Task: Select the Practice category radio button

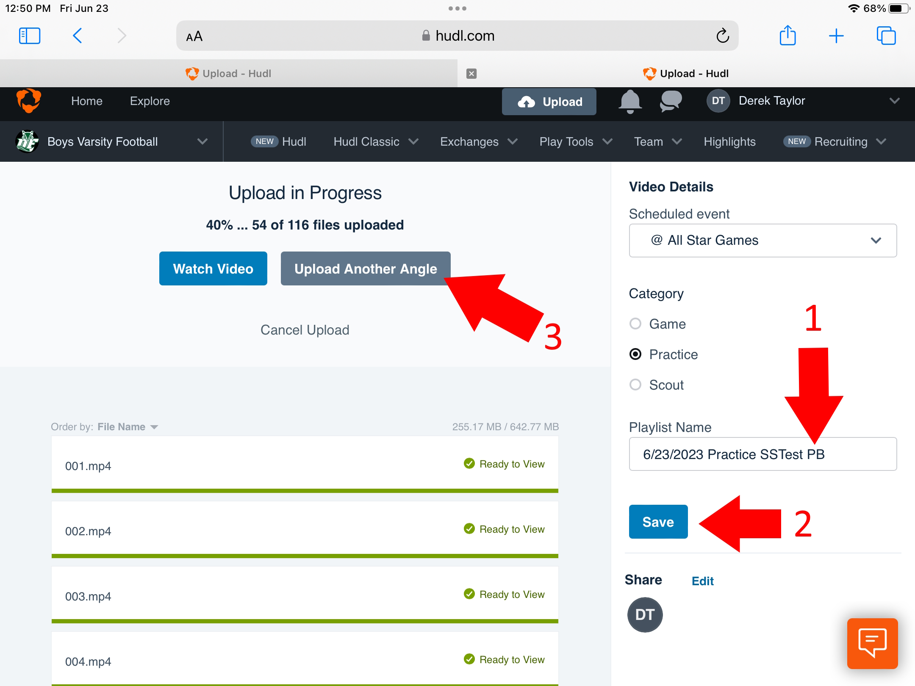Action: (x=635, y=354)
